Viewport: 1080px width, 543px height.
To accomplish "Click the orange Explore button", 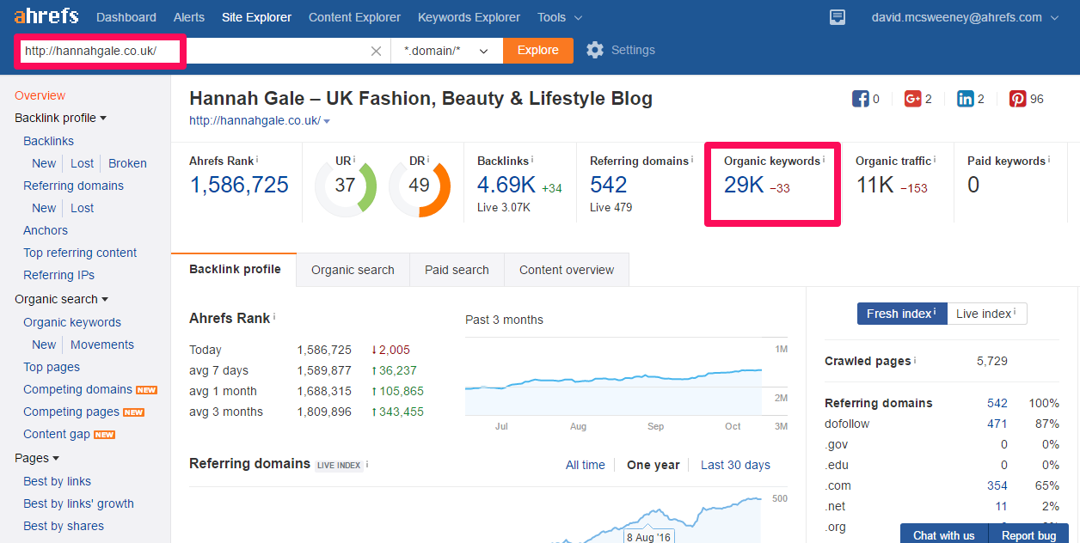I will click(538, 50).
